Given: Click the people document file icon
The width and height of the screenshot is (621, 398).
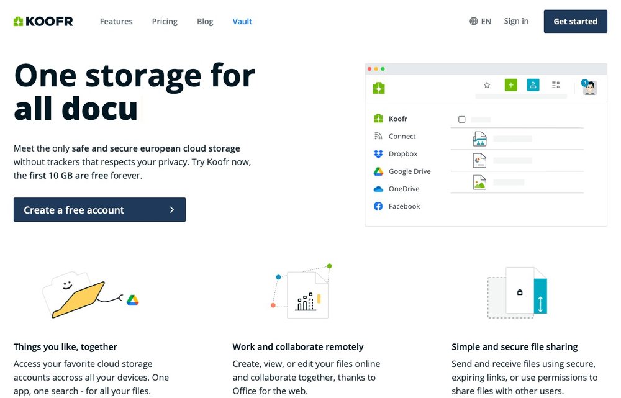Looking at the screenshot, I should pyautogui.click(x=479, y=139).
